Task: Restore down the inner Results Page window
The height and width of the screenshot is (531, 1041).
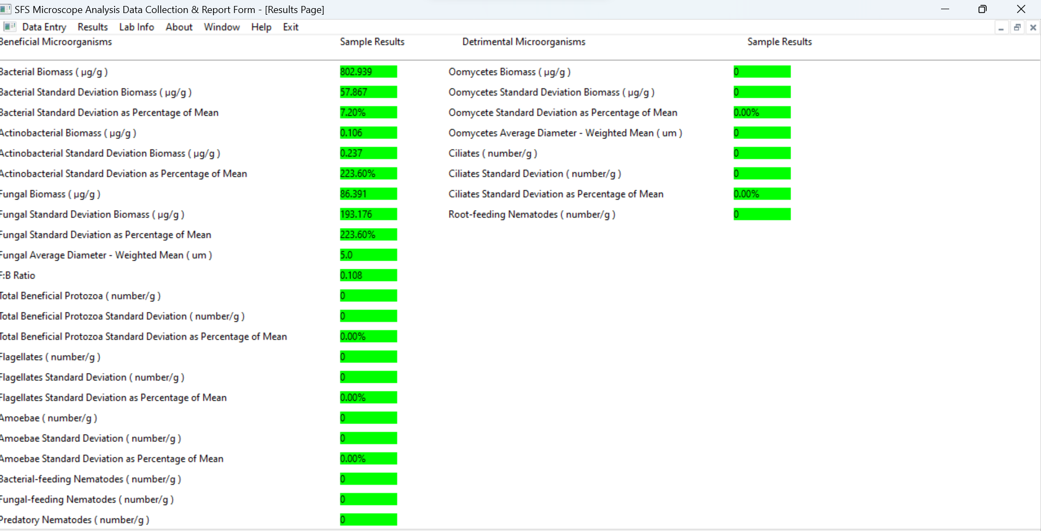Action: (1017, 28)
